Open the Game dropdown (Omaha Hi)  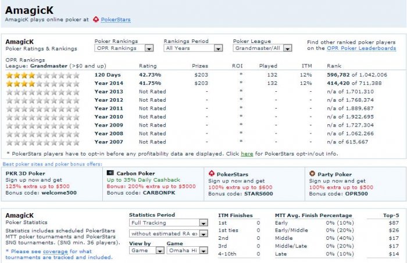[x=187, y=251]
